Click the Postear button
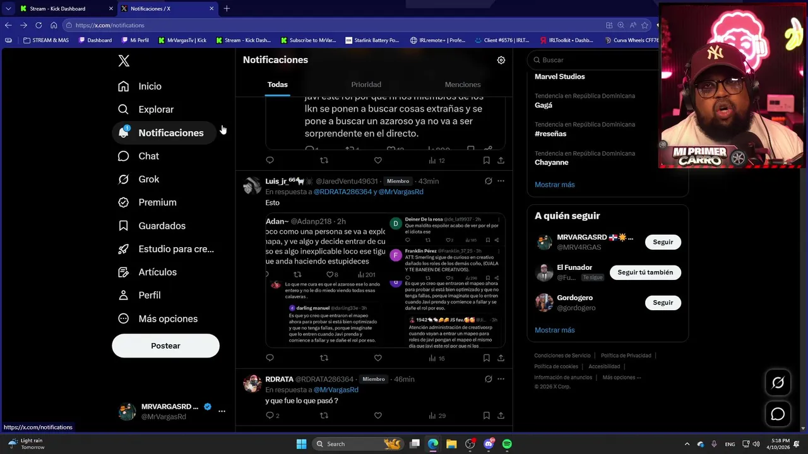 tap(165, 346)
